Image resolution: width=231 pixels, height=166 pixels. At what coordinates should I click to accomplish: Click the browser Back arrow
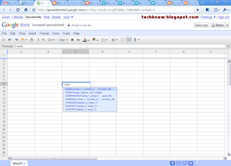tap(4, 10)
